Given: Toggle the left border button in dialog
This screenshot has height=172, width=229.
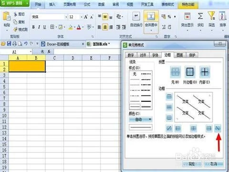Looking at the screenshot, I should (178, 128).
